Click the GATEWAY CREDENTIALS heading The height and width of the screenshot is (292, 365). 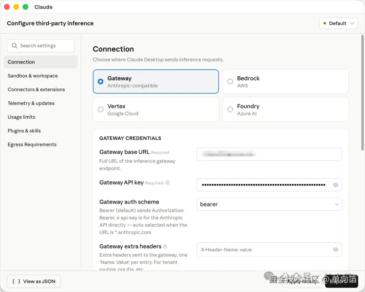(x=130, y=138)
